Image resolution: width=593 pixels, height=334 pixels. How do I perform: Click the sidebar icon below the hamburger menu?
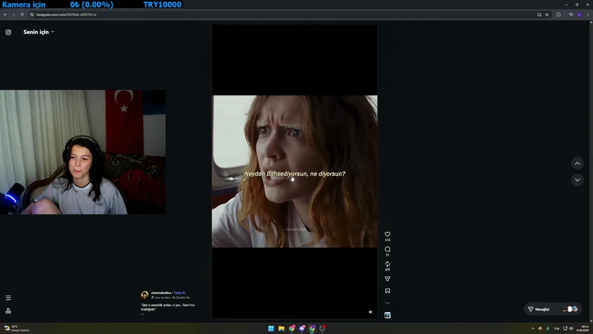[x=8, y=311]
